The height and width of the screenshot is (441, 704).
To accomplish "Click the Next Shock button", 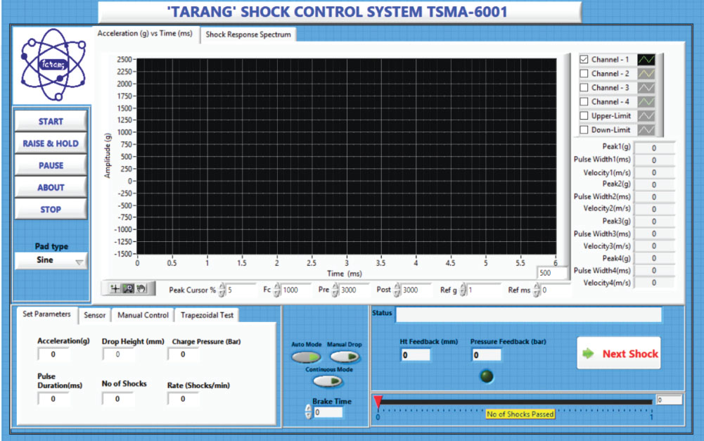I will tap(619, 353).
